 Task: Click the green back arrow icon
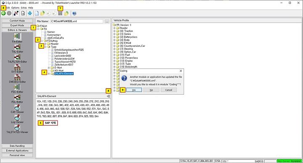pyautogui.click(x=3, y=13)
